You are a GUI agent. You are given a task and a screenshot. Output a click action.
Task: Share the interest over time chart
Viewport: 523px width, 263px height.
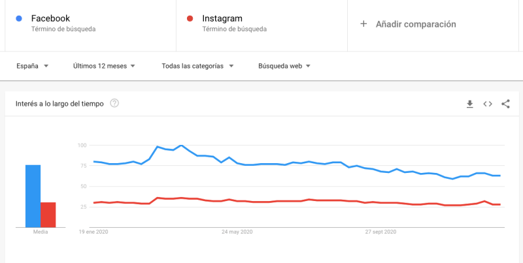tap(505, 104)
